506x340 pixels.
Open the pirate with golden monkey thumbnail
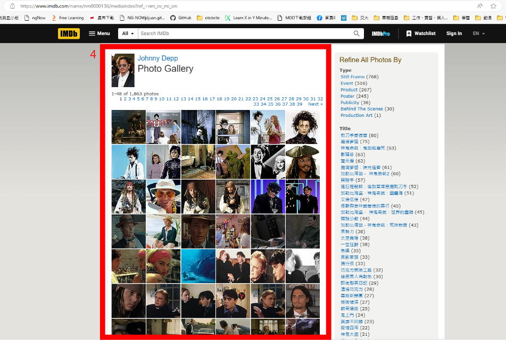click(x=128, y=127)
